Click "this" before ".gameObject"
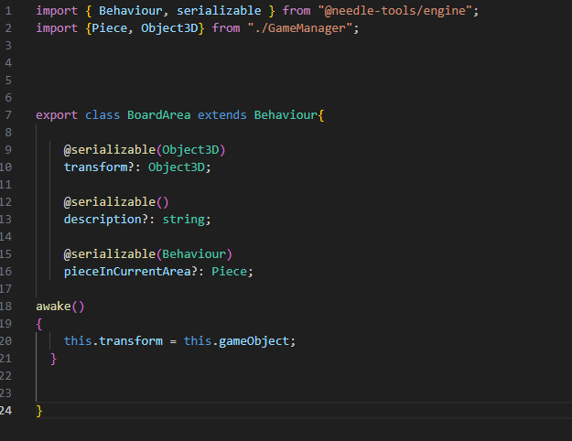This screenshot has width=572, height=441. (x=198, y=341)
